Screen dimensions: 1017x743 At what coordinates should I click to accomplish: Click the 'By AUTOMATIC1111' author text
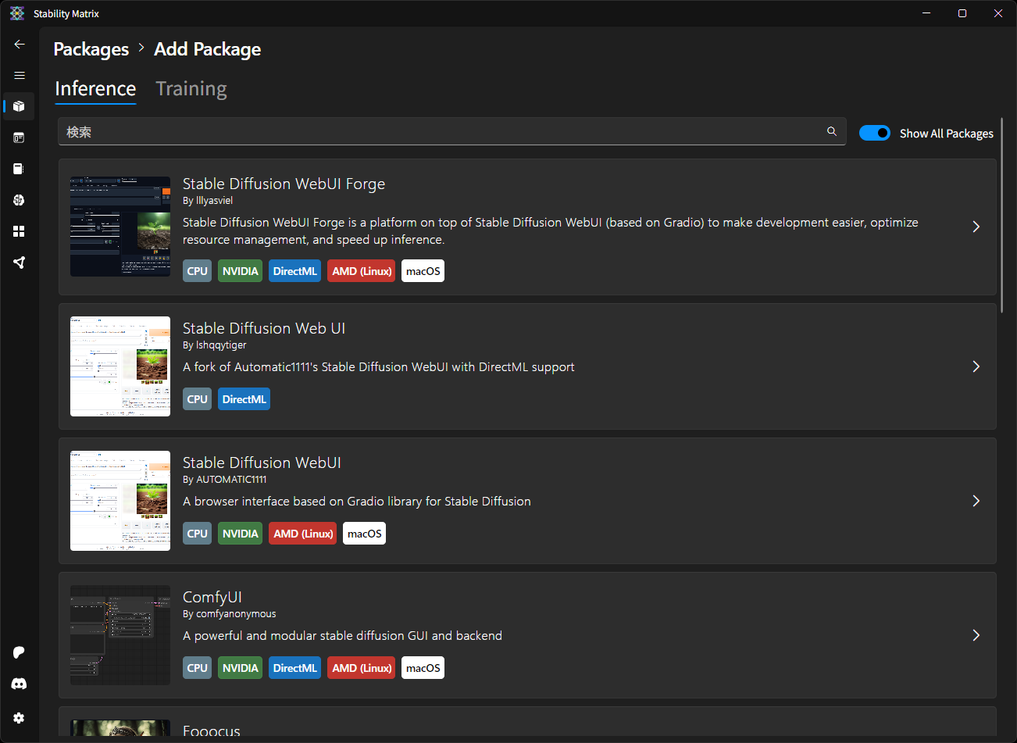pyautogui.click(x=225, y=480)
